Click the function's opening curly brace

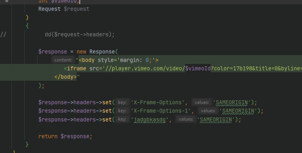click(x=27, y=26)
